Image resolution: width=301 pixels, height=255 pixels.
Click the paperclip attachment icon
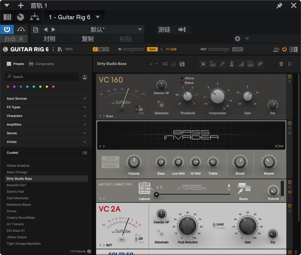tap(260, 64)
